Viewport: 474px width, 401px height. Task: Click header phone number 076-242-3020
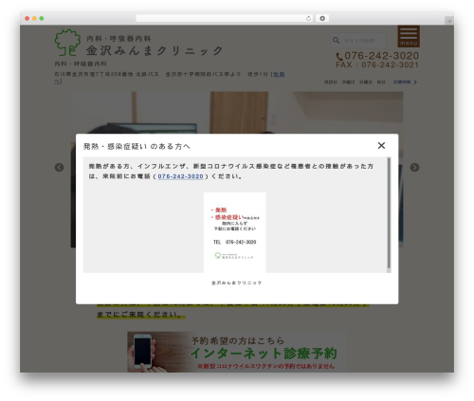click(381, 56)
